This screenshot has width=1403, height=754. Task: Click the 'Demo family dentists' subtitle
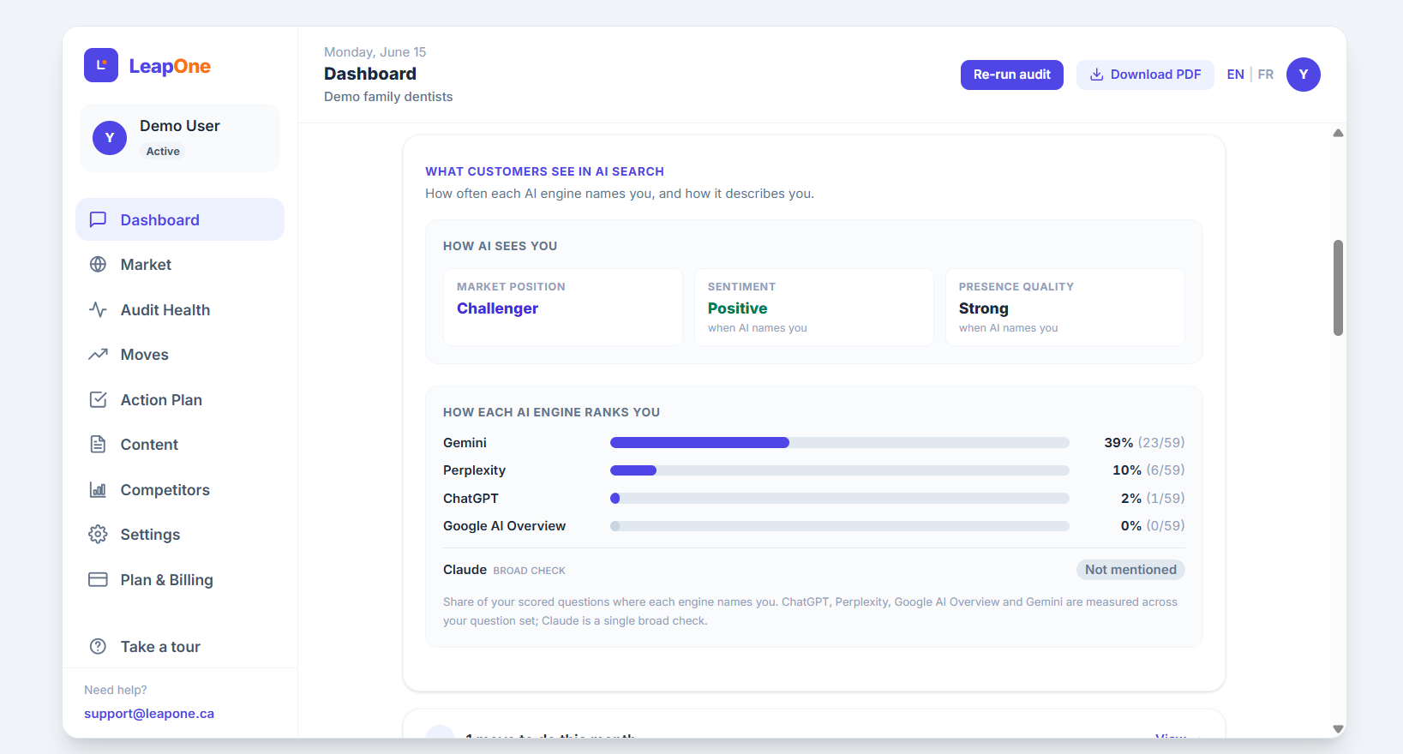[388, 97]
